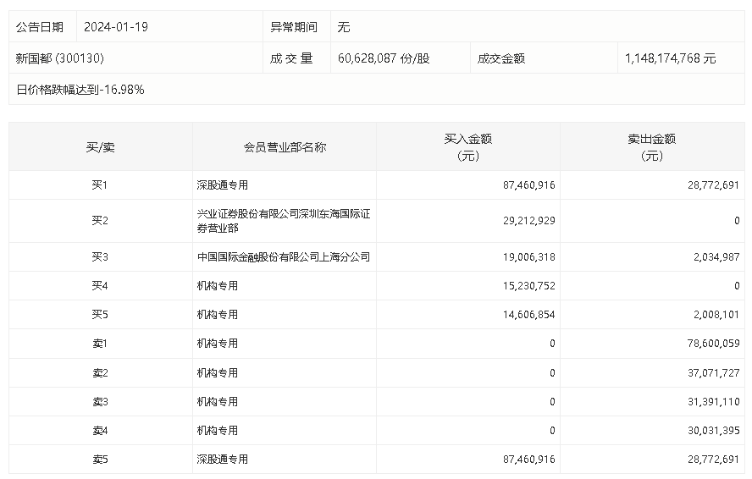Open 中国国际金融 上海分公司 entry
This screenshot has width=752, height=479.
click(284, 257)
